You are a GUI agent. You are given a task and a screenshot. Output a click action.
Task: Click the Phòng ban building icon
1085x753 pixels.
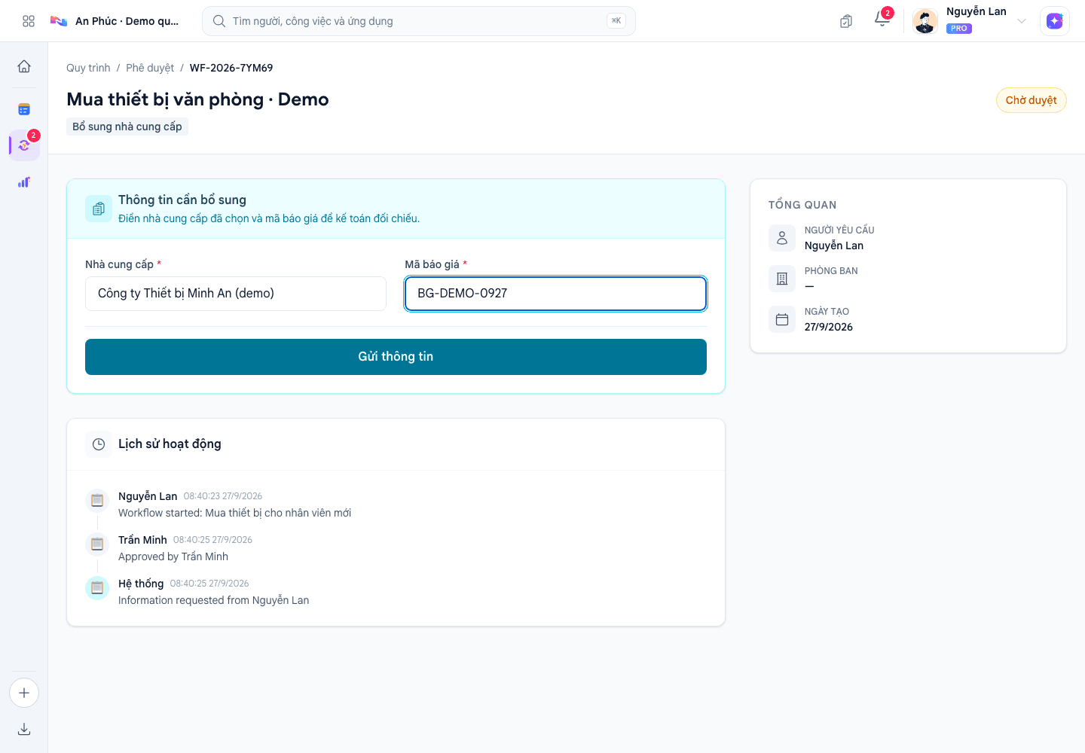(x=782, y=279)
